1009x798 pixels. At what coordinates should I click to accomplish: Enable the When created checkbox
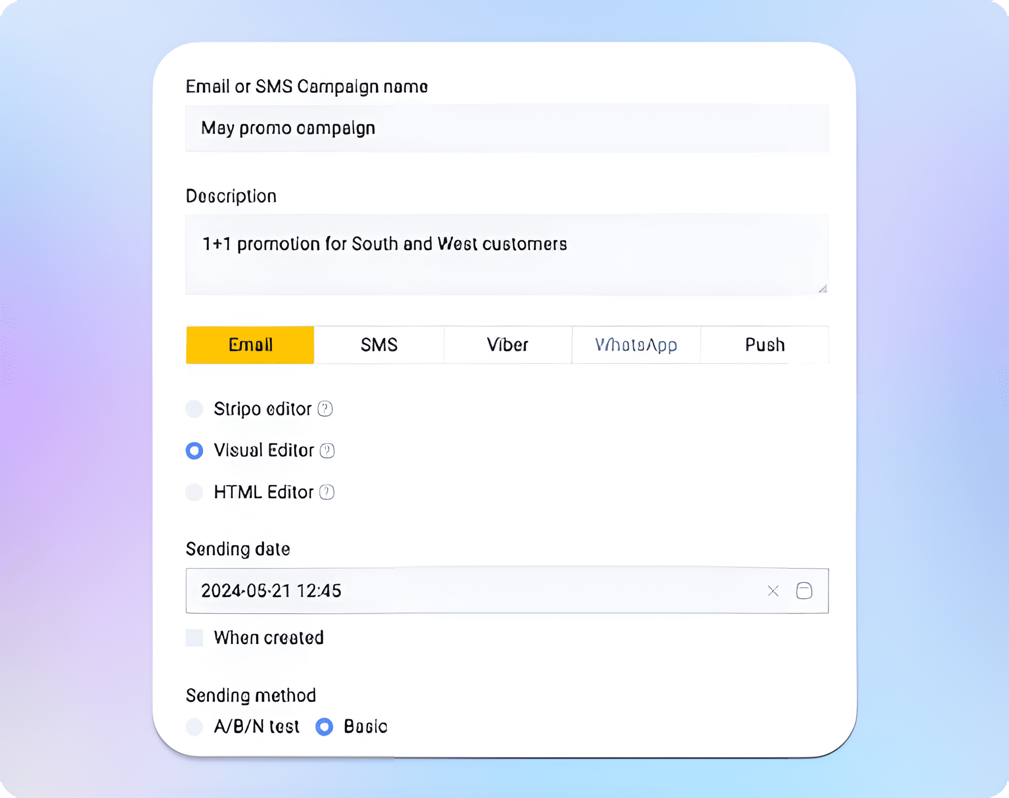click(x=195, y=637)
